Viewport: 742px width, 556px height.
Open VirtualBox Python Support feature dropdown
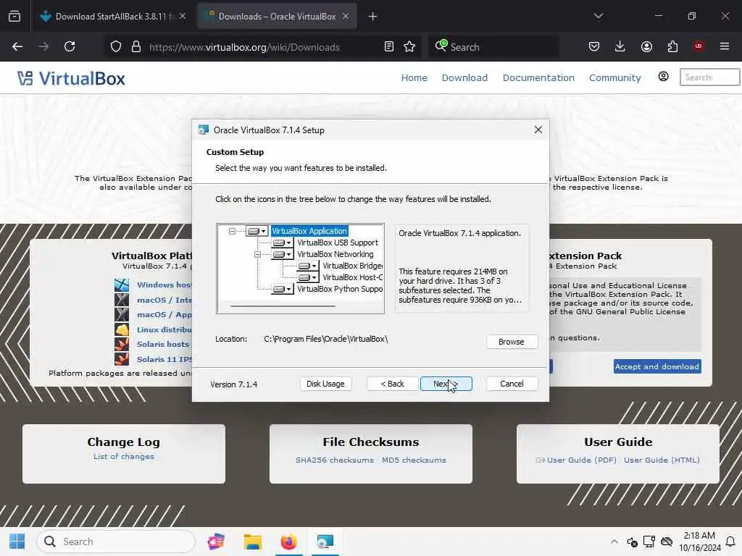coord(282,289)
